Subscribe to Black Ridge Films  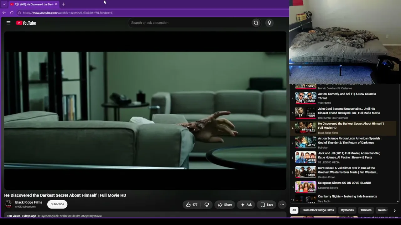click(x=57, y=204)
